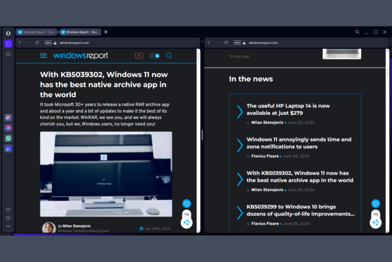Go back in the left pane

[20, 43]
